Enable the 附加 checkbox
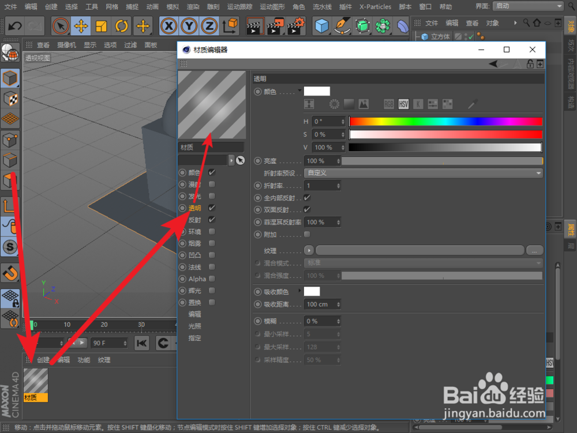The height and width of the screenshot is (433, 577). pos(308,234)
